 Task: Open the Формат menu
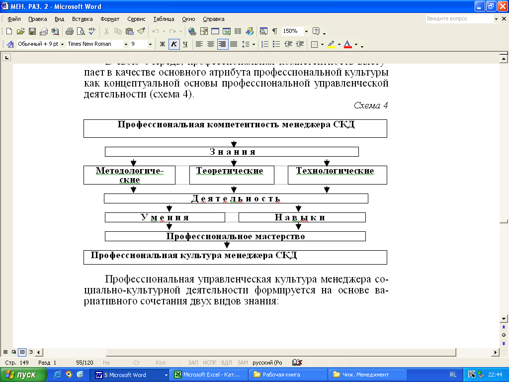pos(110,19)
